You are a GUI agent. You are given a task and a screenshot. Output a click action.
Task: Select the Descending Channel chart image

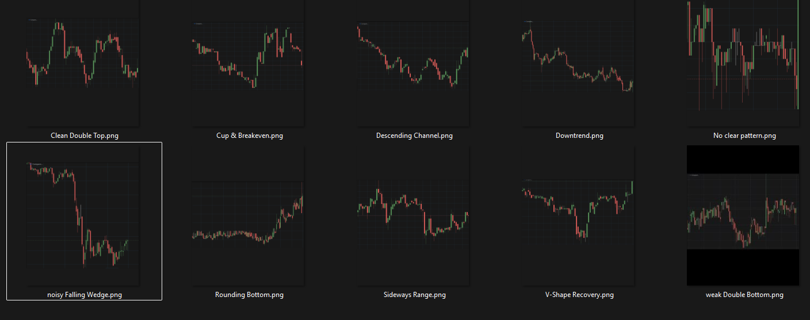[x=413, y=63]
